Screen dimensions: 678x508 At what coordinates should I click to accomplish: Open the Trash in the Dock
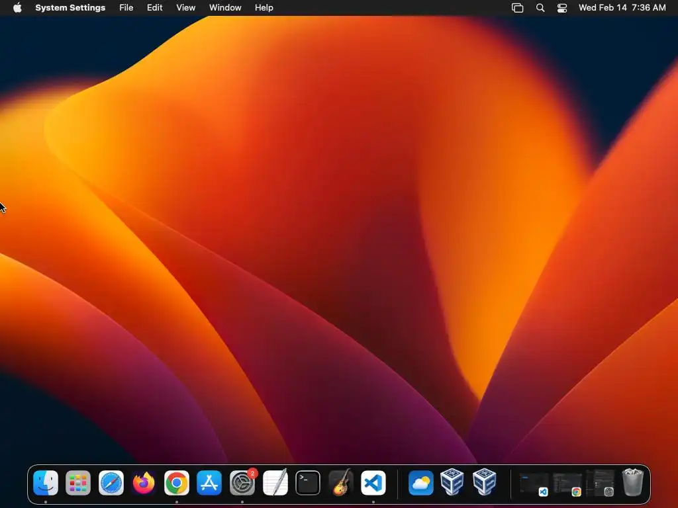(632, 482)
